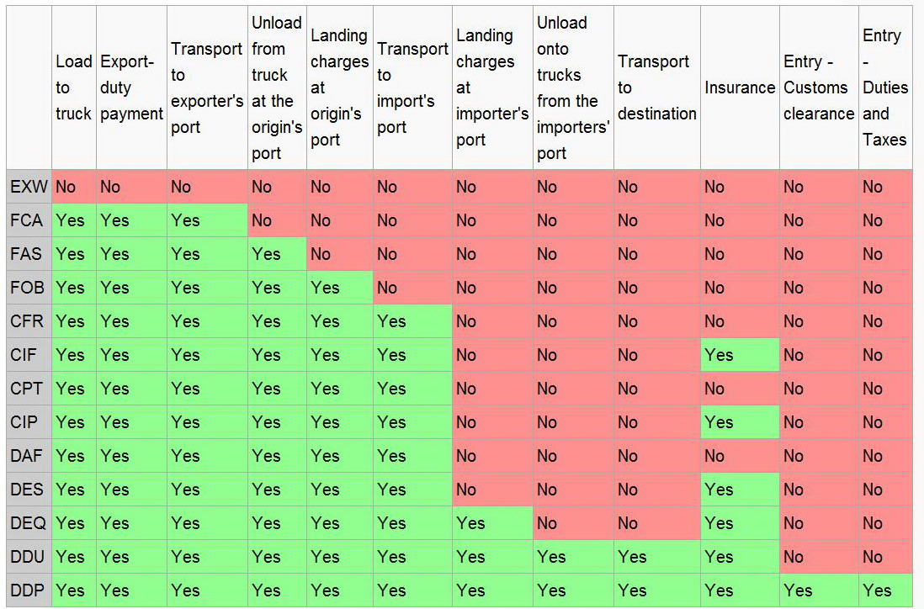
Task: Select the CFR row label
Action: pyautogui.click(x=29, y=321)
